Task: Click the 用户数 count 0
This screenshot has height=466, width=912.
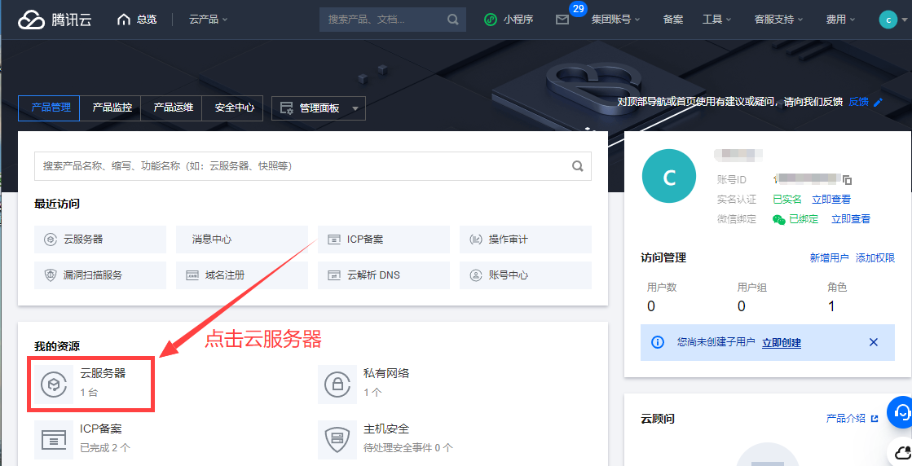Action: coord(651,306)
